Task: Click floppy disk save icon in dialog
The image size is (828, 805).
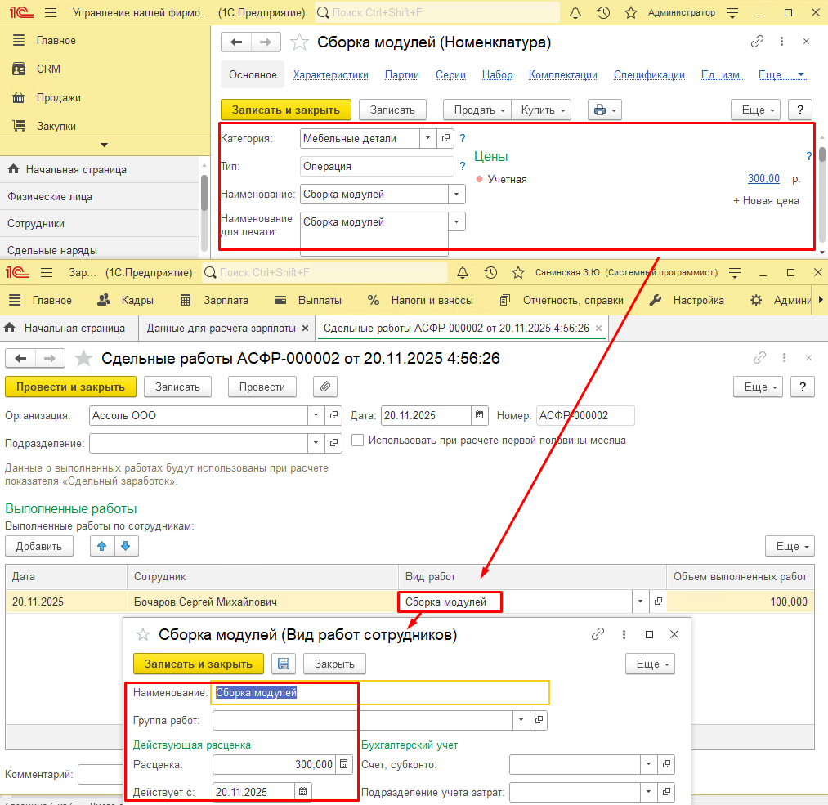Action: point(284,664)
